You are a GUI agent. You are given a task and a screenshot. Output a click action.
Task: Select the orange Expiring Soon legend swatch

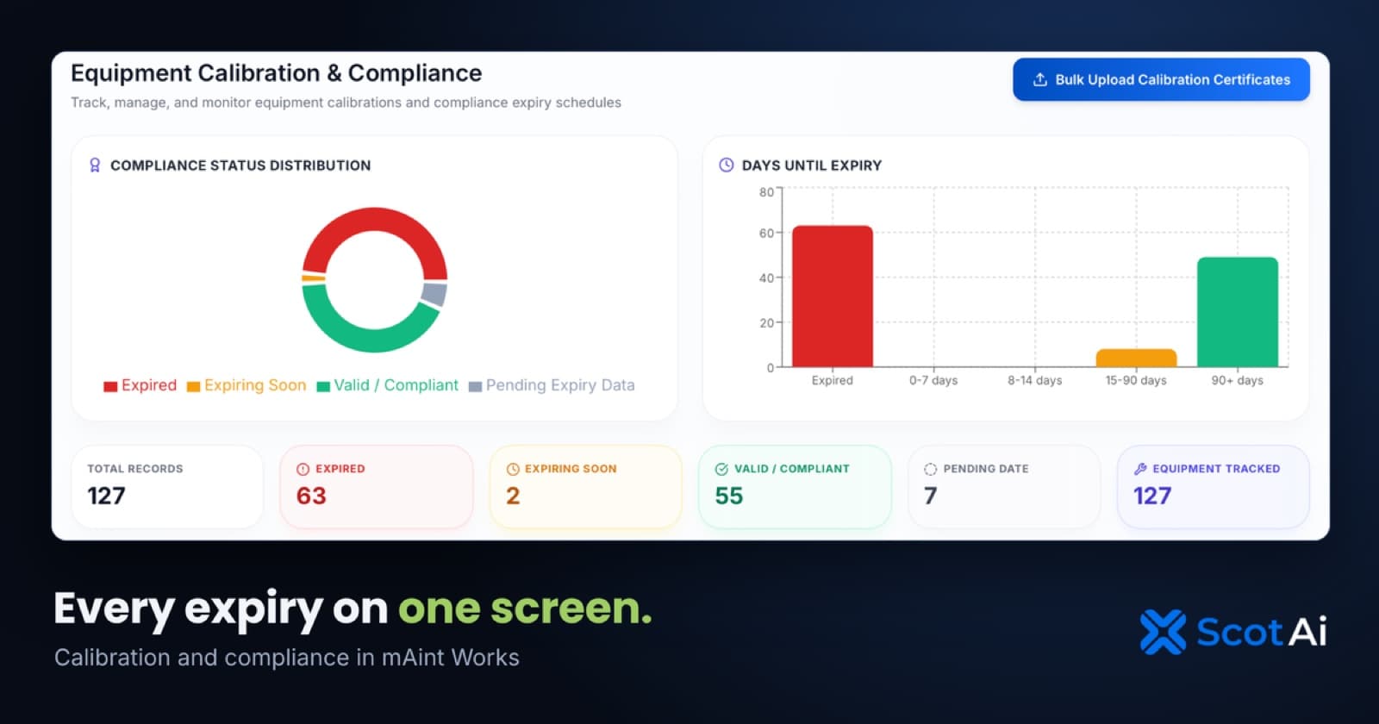[x=194, y=386]
